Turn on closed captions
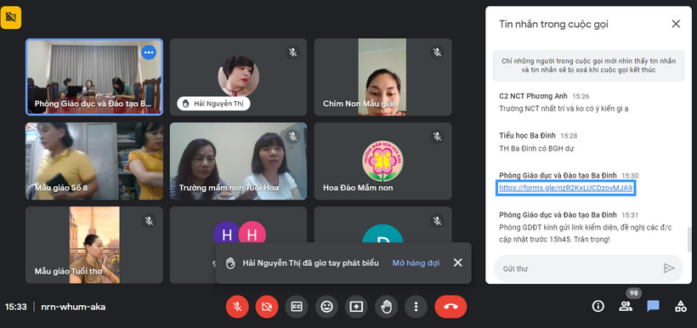The height and width of the screenshot is (328, 697). coord(297,307)
